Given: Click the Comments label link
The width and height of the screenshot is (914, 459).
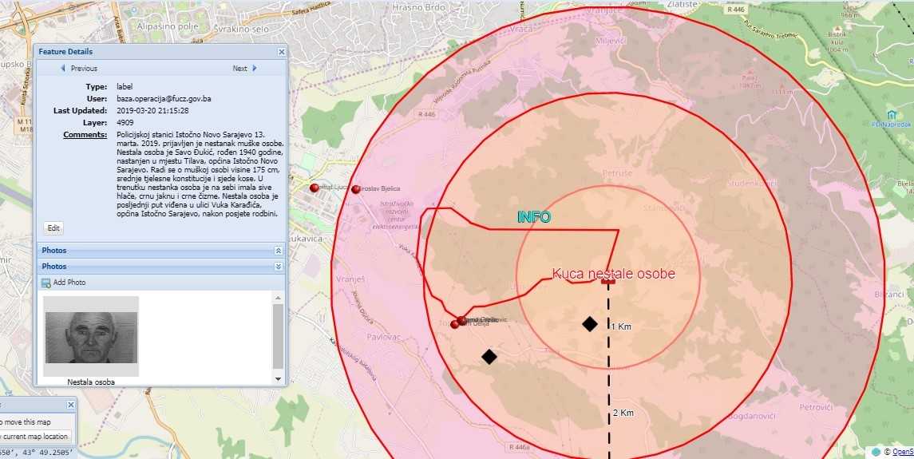Looking at the screenshot, I should click(x=85, y=135).
